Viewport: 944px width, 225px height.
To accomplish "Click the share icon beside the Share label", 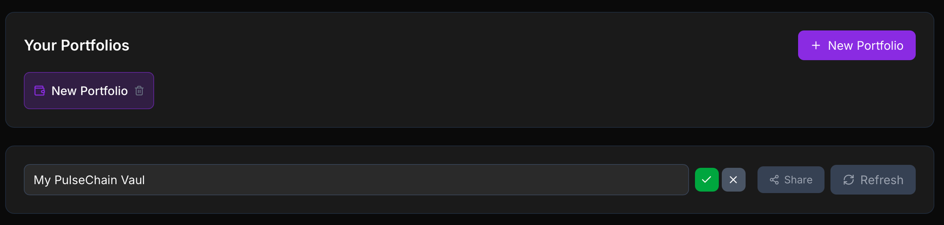I will pos(774,180).
